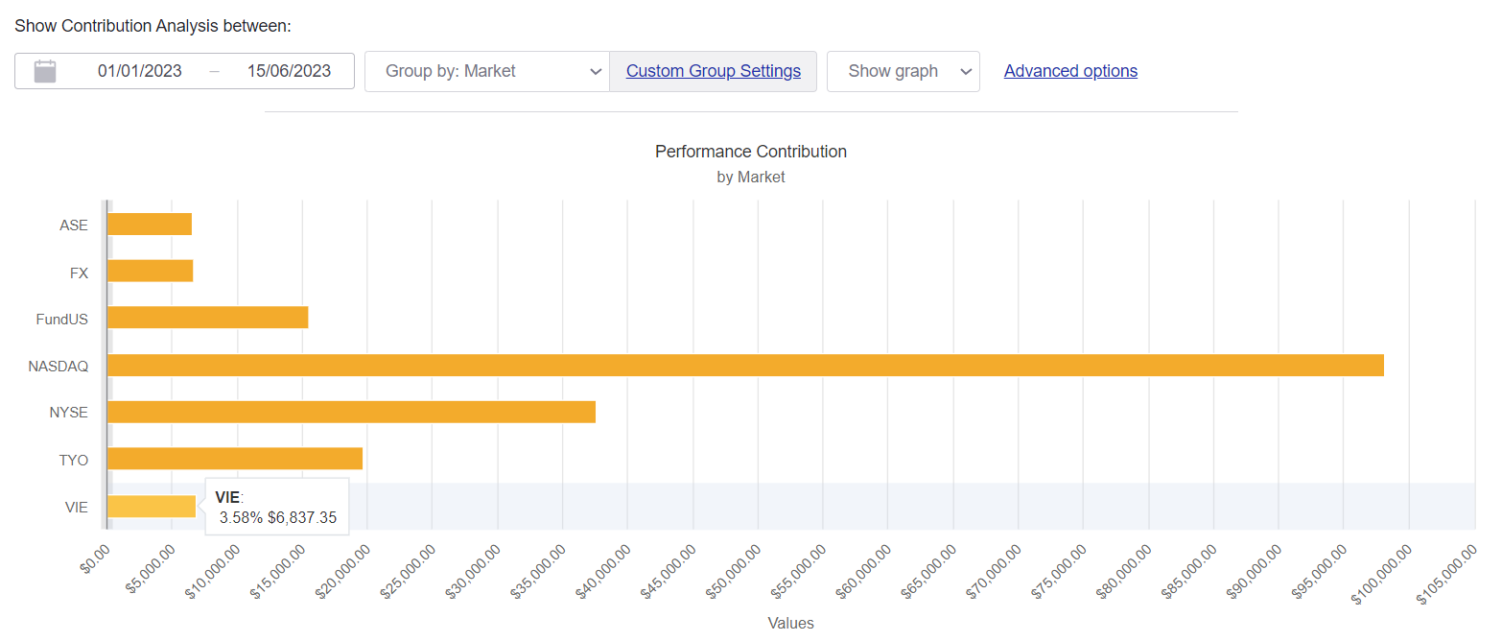
Task: Open the Group by: Market dropdown
Action: 486,71
